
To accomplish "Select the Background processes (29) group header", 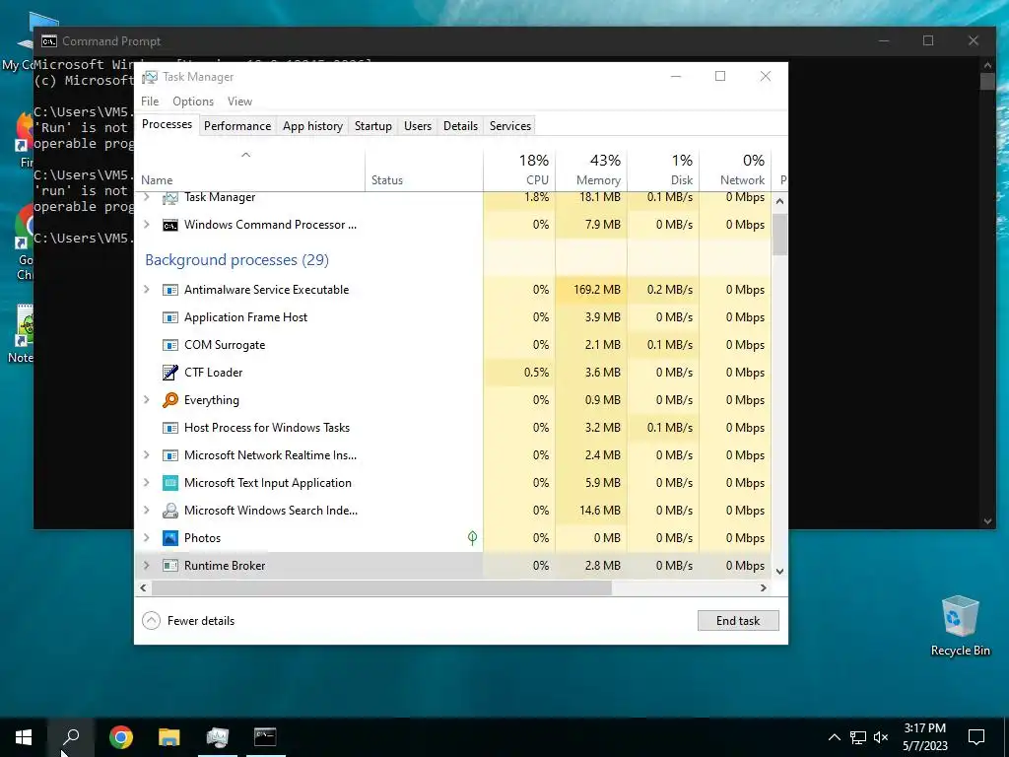I will pyautogui.click(x=236, y=260).
